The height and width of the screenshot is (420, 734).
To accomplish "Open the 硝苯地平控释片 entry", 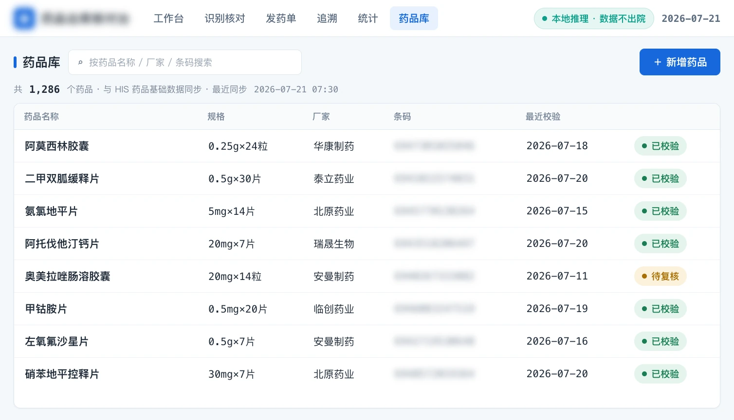I will coord(62,374).
